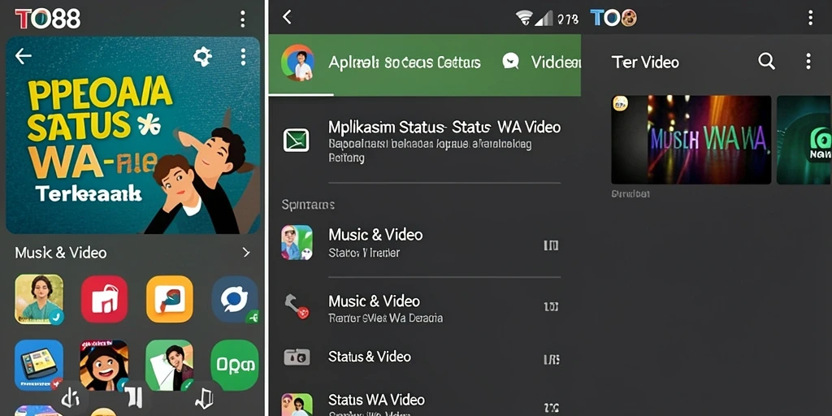Screen dimensions: 832x416
Task: Open the phone icon Music & Video entry
Action: [296, 308]
